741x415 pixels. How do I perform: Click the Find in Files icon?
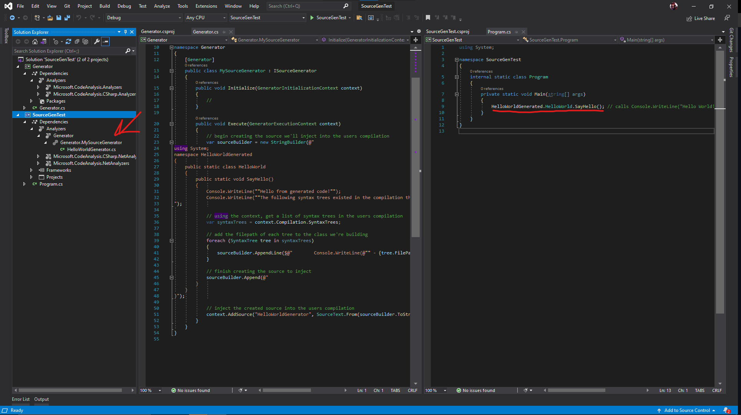359,18
